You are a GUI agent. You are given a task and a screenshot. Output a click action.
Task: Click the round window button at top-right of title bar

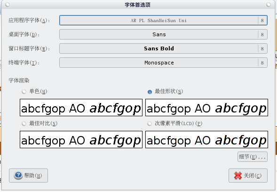point(269,5)
